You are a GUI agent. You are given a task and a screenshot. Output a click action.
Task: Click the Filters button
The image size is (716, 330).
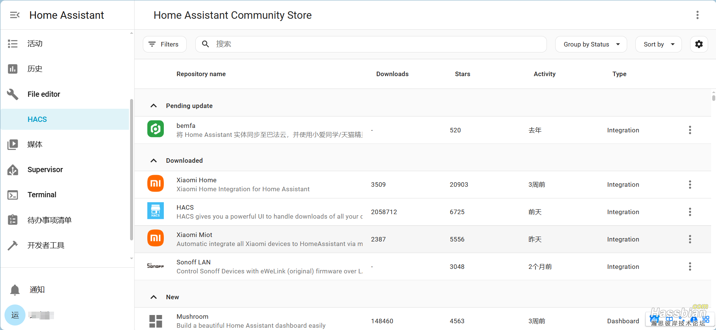click(165, 44)
